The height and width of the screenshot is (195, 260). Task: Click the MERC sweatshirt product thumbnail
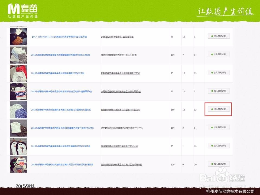coord(18,91)
